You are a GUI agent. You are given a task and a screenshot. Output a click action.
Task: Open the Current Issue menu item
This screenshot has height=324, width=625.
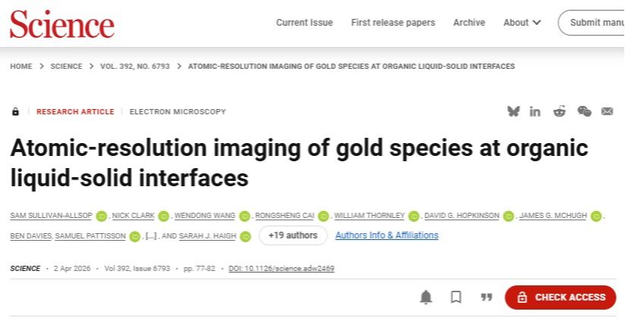pyautogui.click(x=304, y=23)
